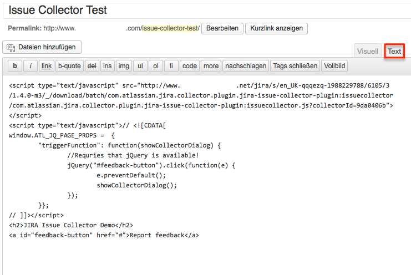The height and width of the screenshot is (275, 411).
Task: Switch to the Visuell editor tab
Action: tap(368, 51)
